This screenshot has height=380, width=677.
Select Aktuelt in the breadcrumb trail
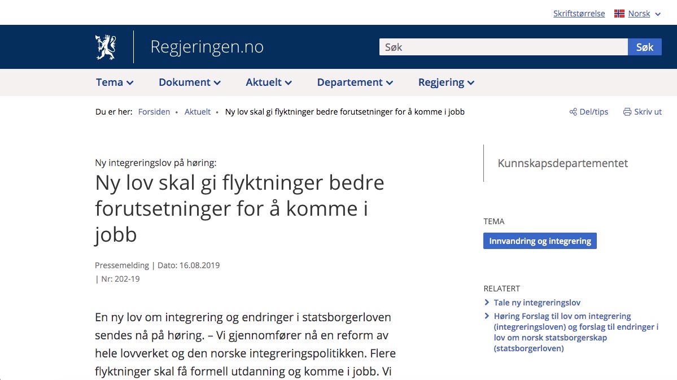[x=198, y=112]
